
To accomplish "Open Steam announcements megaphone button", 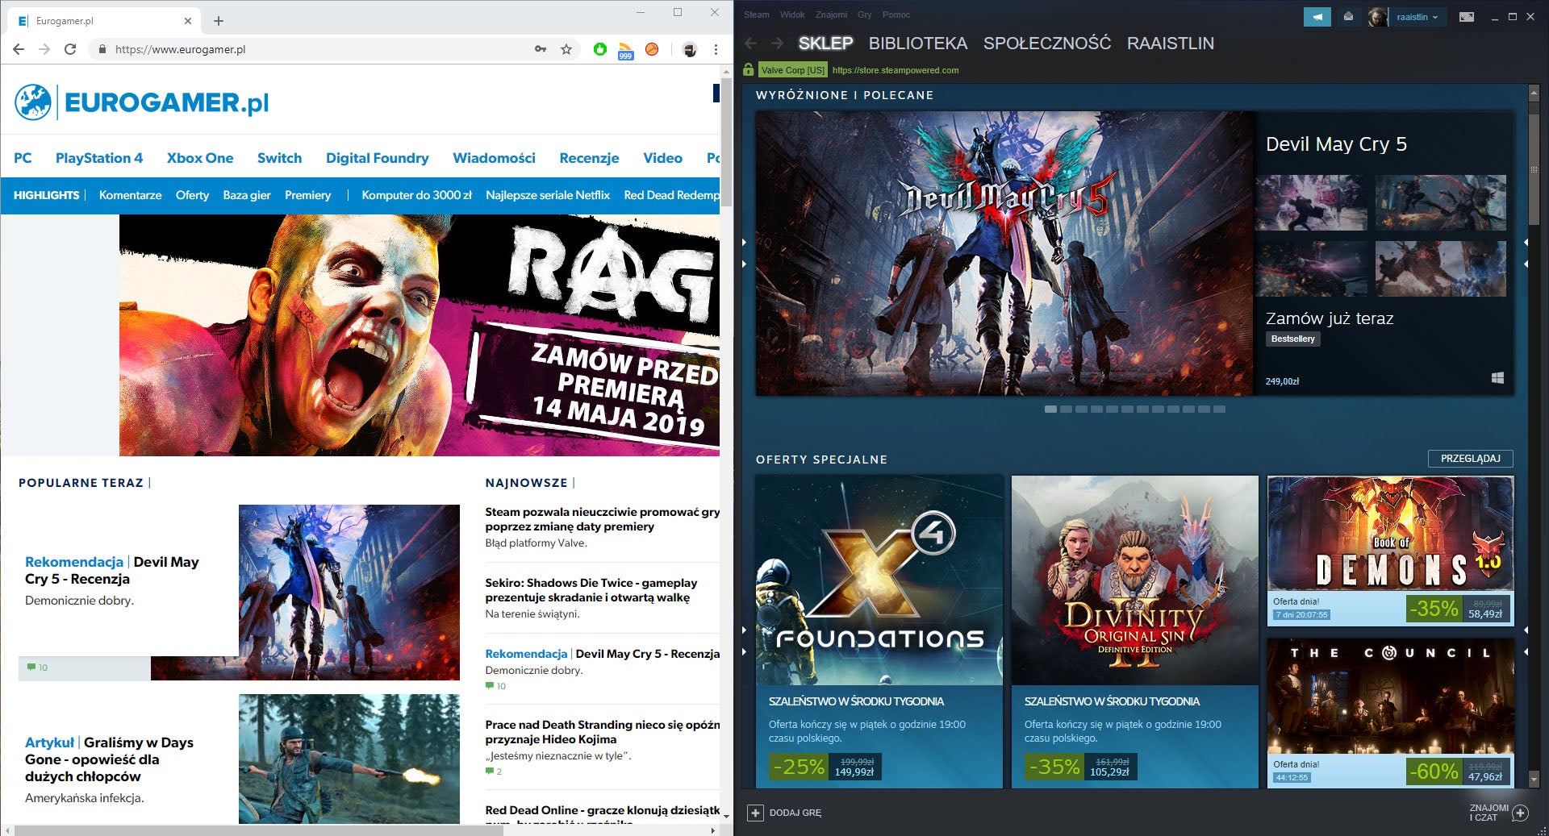I will (x=1317, y=17).
